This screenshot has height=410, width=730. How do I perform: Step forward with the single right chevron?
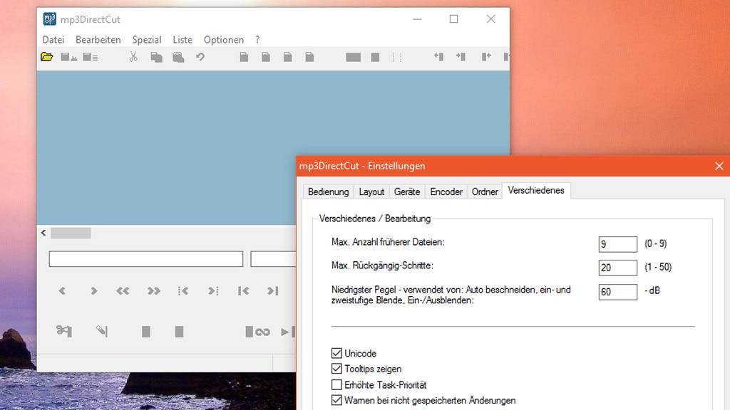[93, 291]
